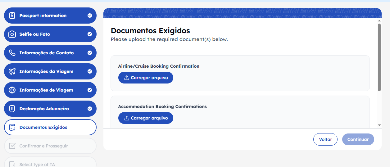Click the luggage icon for Declaração Aduaneira

click(x=12, y=109)
